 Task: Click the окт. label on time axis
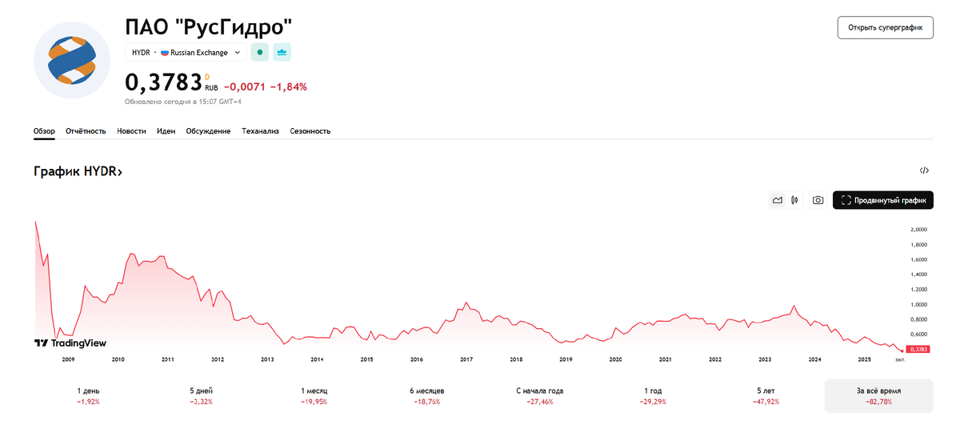coord(900,360)
